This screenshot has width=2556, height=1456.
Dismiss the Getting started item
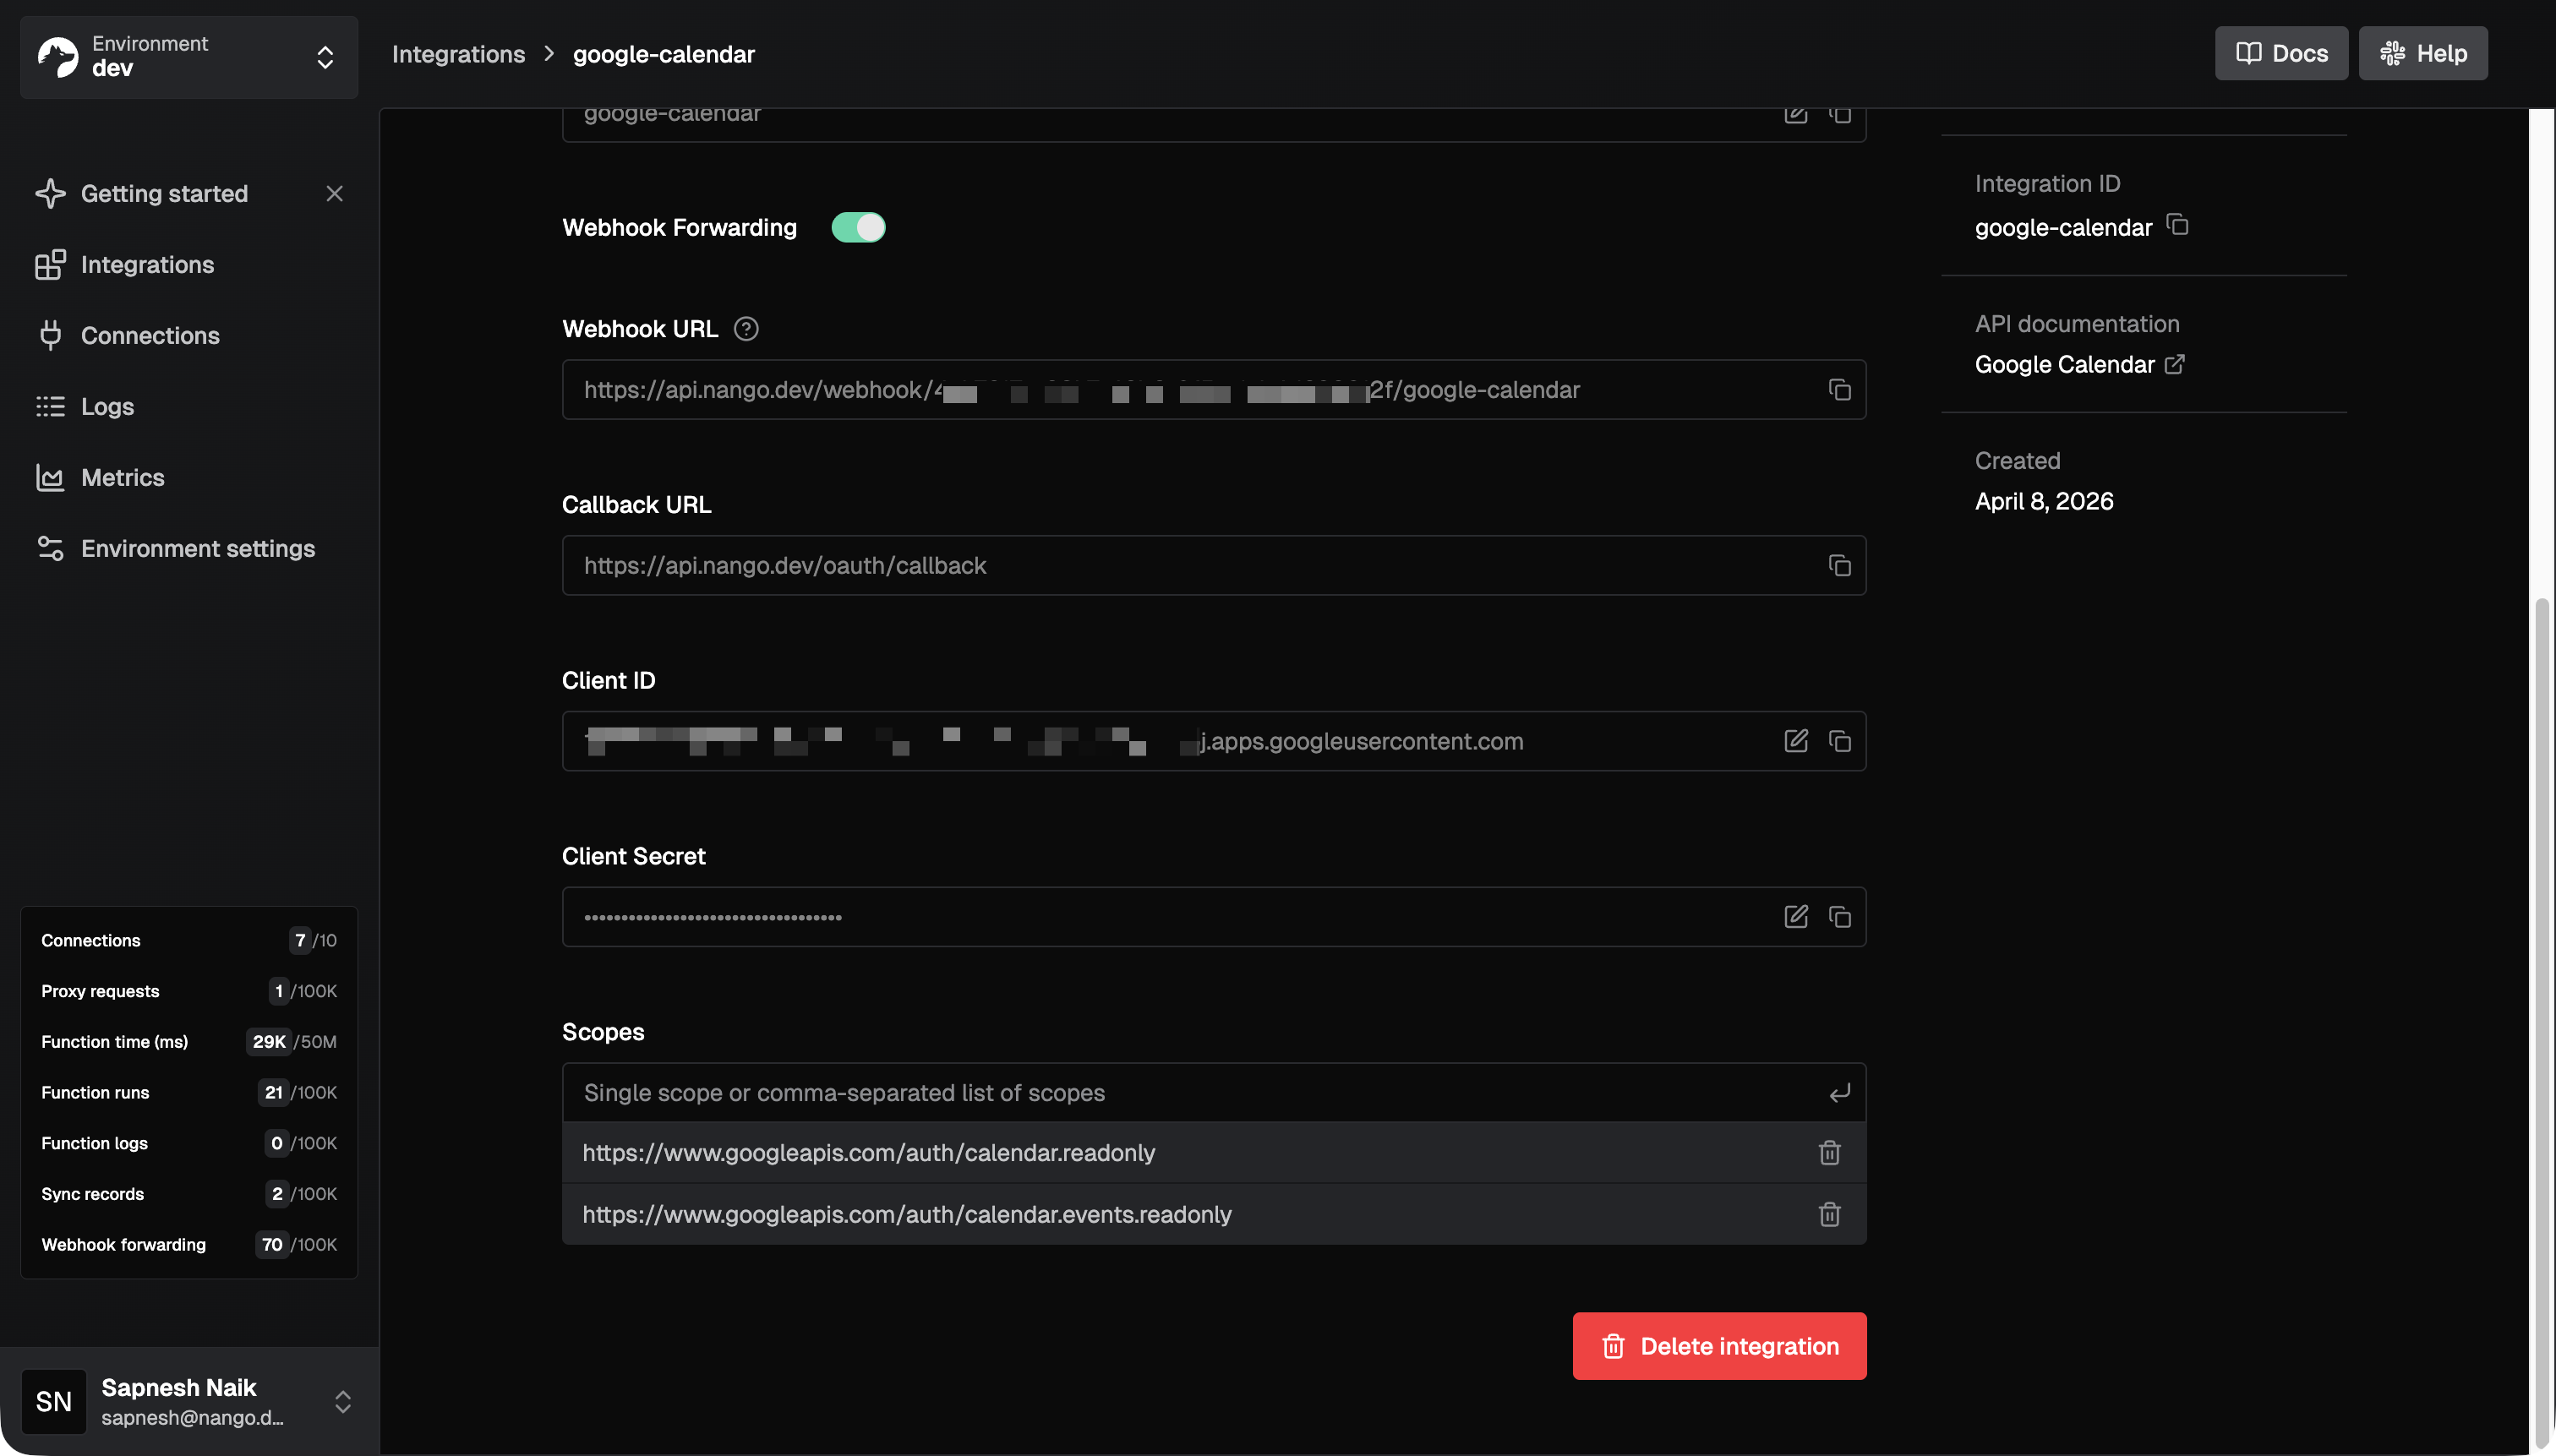pos(335,194)
